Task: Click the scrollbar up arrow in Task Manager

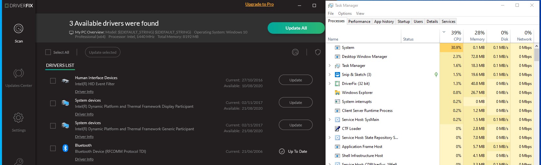Action: (x=536, y=46)
